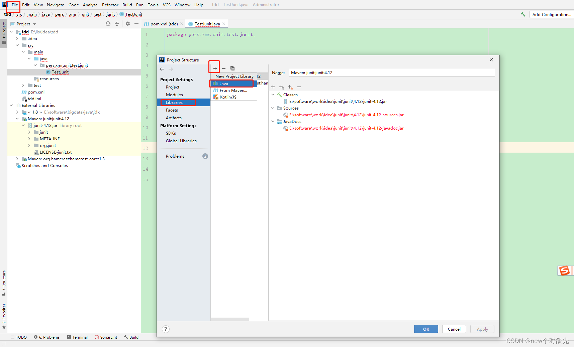Add excluded root with plus-folder icon

[290, 87]
